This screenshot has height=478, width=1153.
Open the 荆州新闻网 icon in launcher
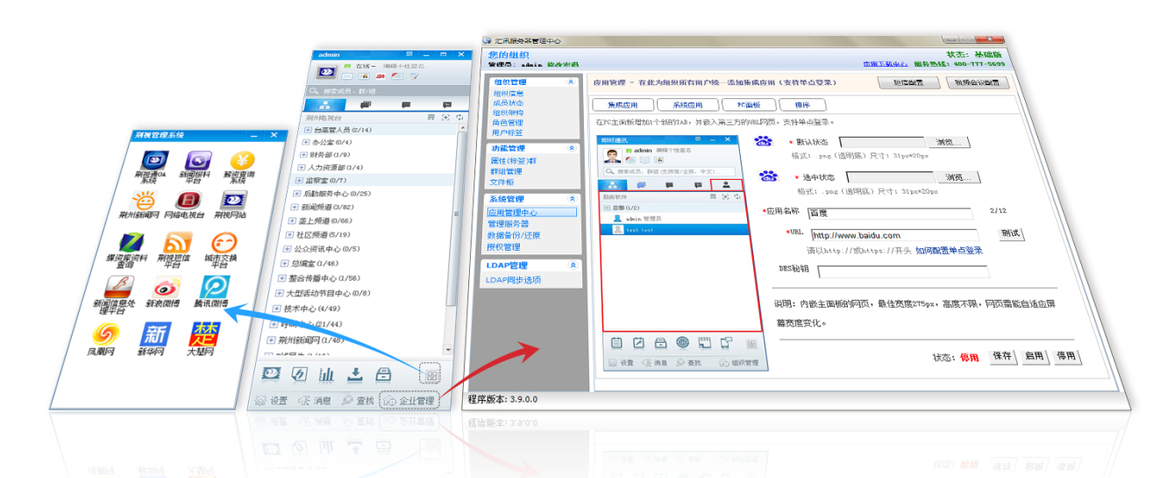point(144,201)
